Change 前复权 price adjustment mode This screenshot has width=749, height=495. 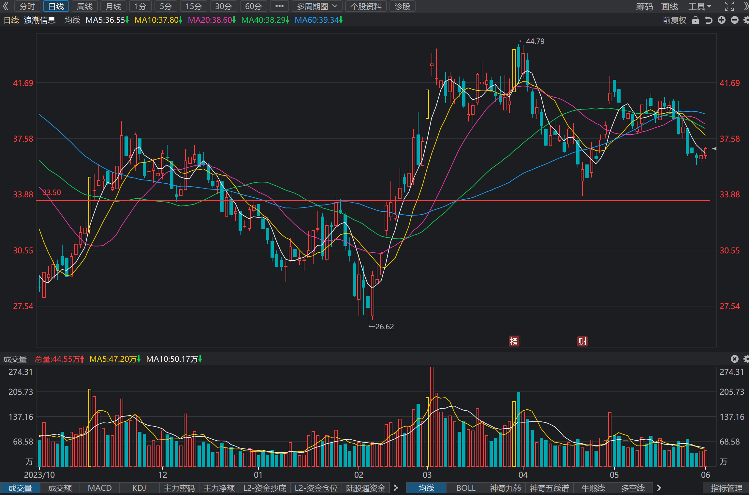(x=674, y=20)
